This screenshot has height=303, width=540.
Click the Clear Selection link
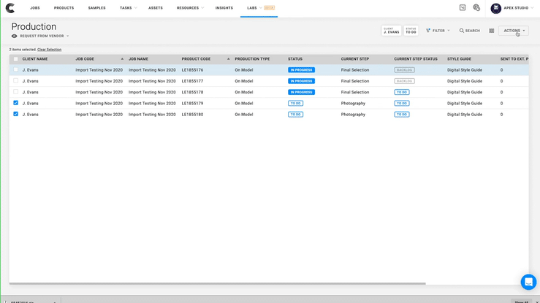(x=49, y=50)
